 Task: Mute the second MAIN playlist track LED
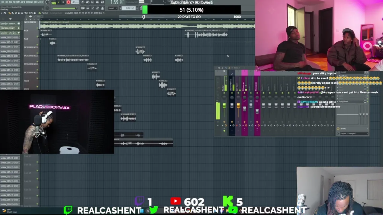click(37, 44)
